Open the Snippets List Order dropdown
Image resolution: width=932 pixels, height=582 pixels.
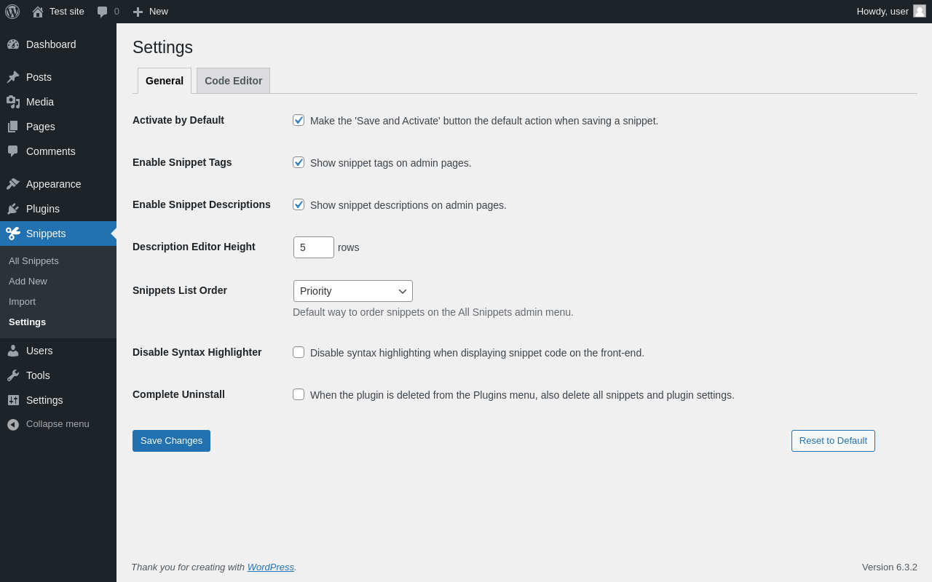click(353, 291)
